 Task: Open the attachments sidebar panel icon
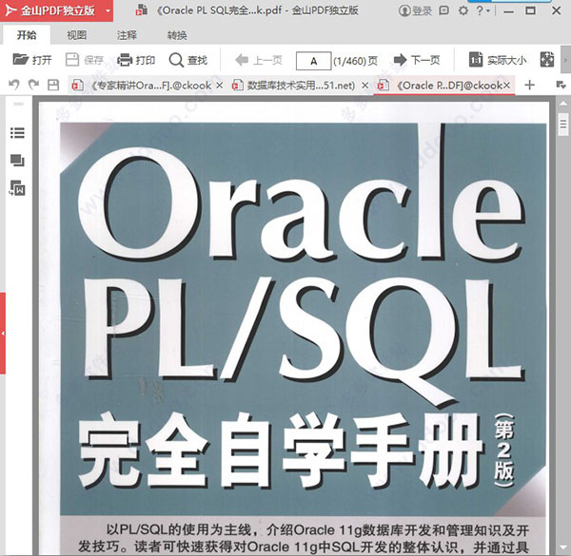tap(17, 188)
